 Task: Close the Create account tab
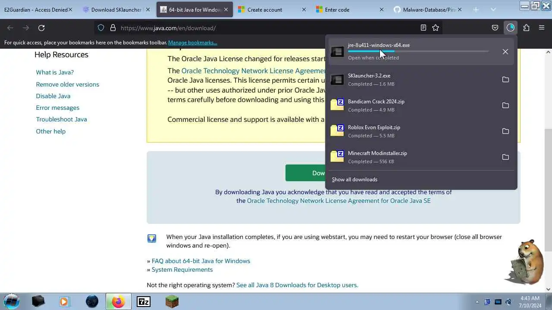point(304,9)
